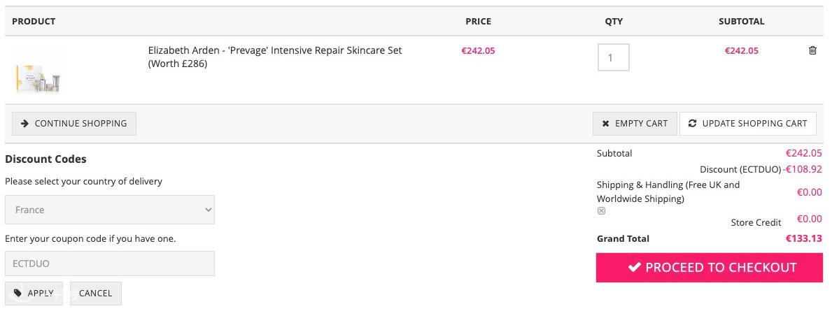
Task: Click the coupon code field containing ECTDUO
Action: click(109, 263)
